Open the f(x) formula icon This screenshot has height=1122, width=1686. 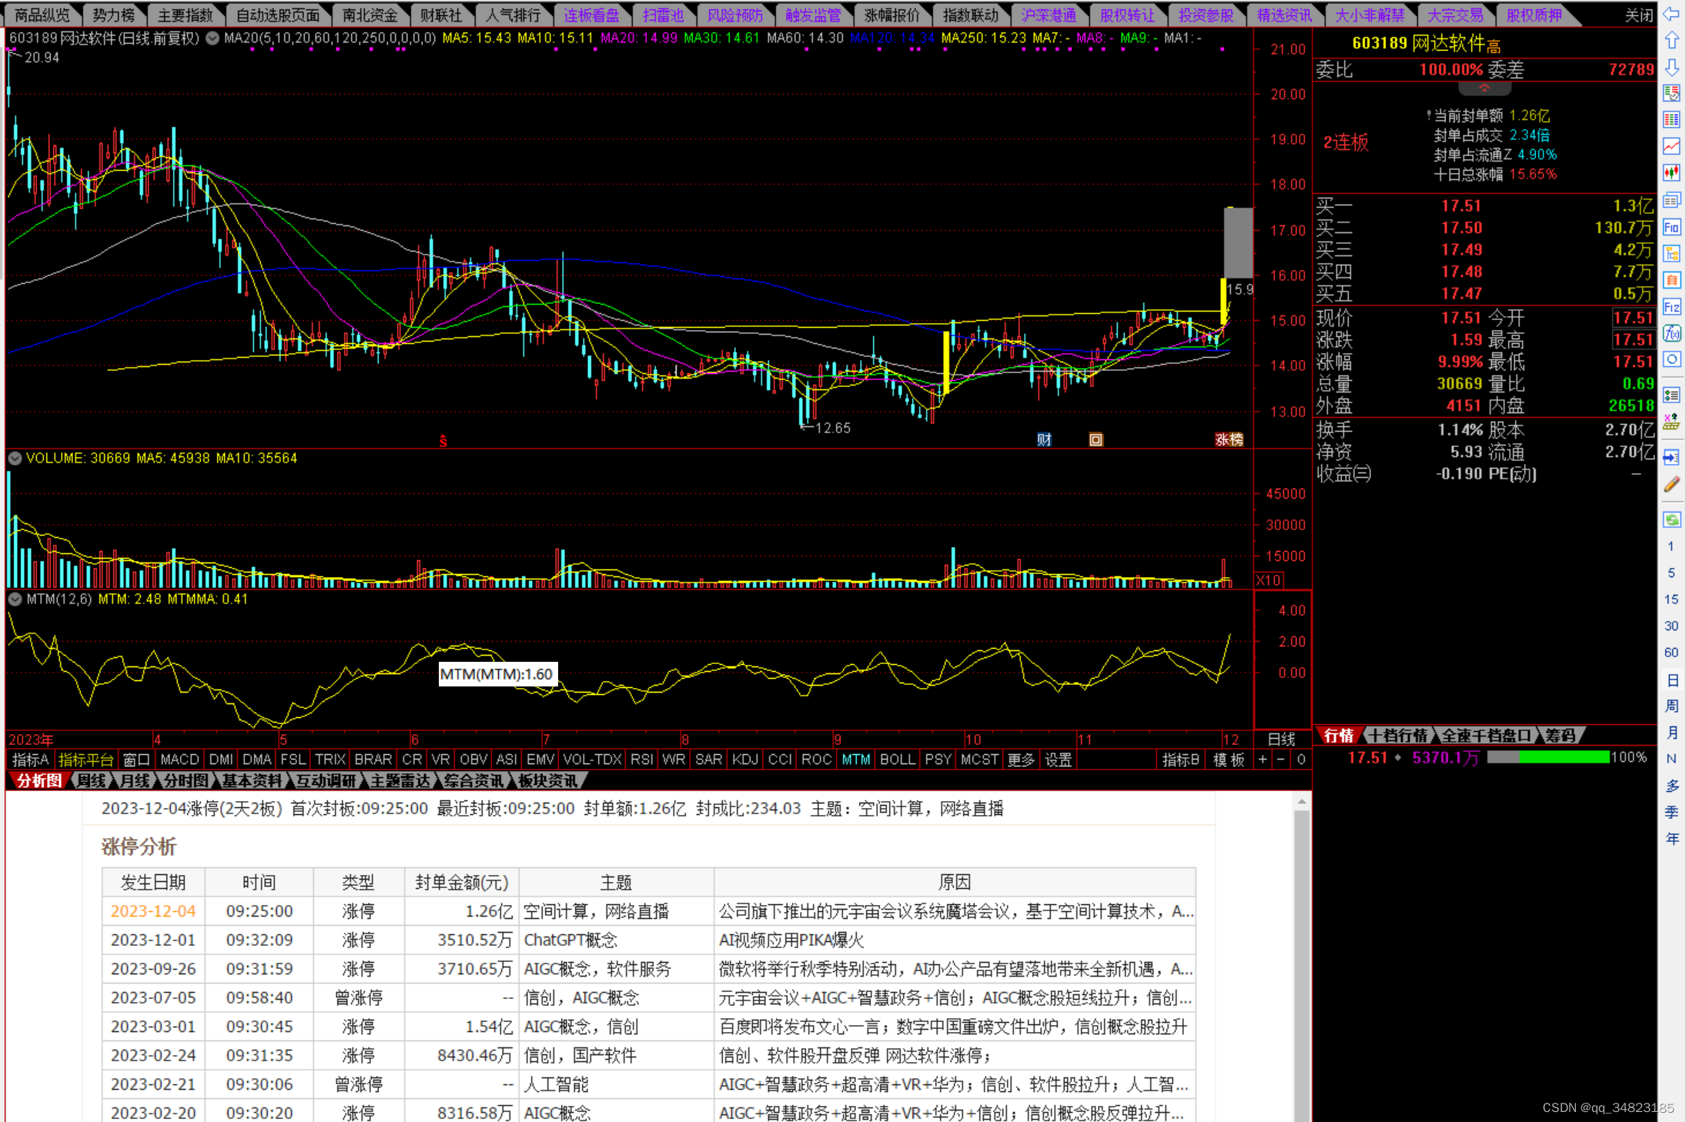click(x=1671, y=333)
